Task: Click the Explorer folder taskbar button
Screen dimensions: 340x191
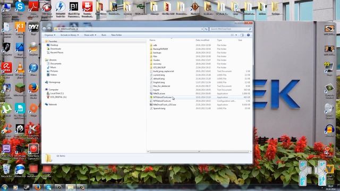Action: coord(70,187)
